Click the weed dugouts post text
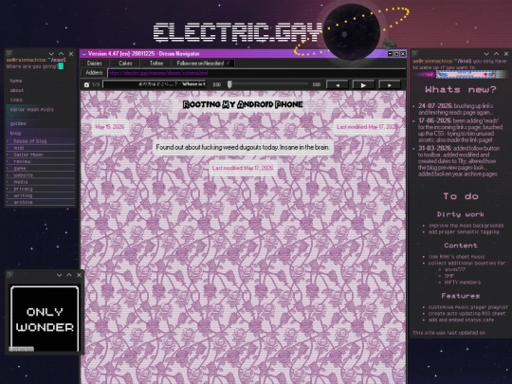 point(243,147)
